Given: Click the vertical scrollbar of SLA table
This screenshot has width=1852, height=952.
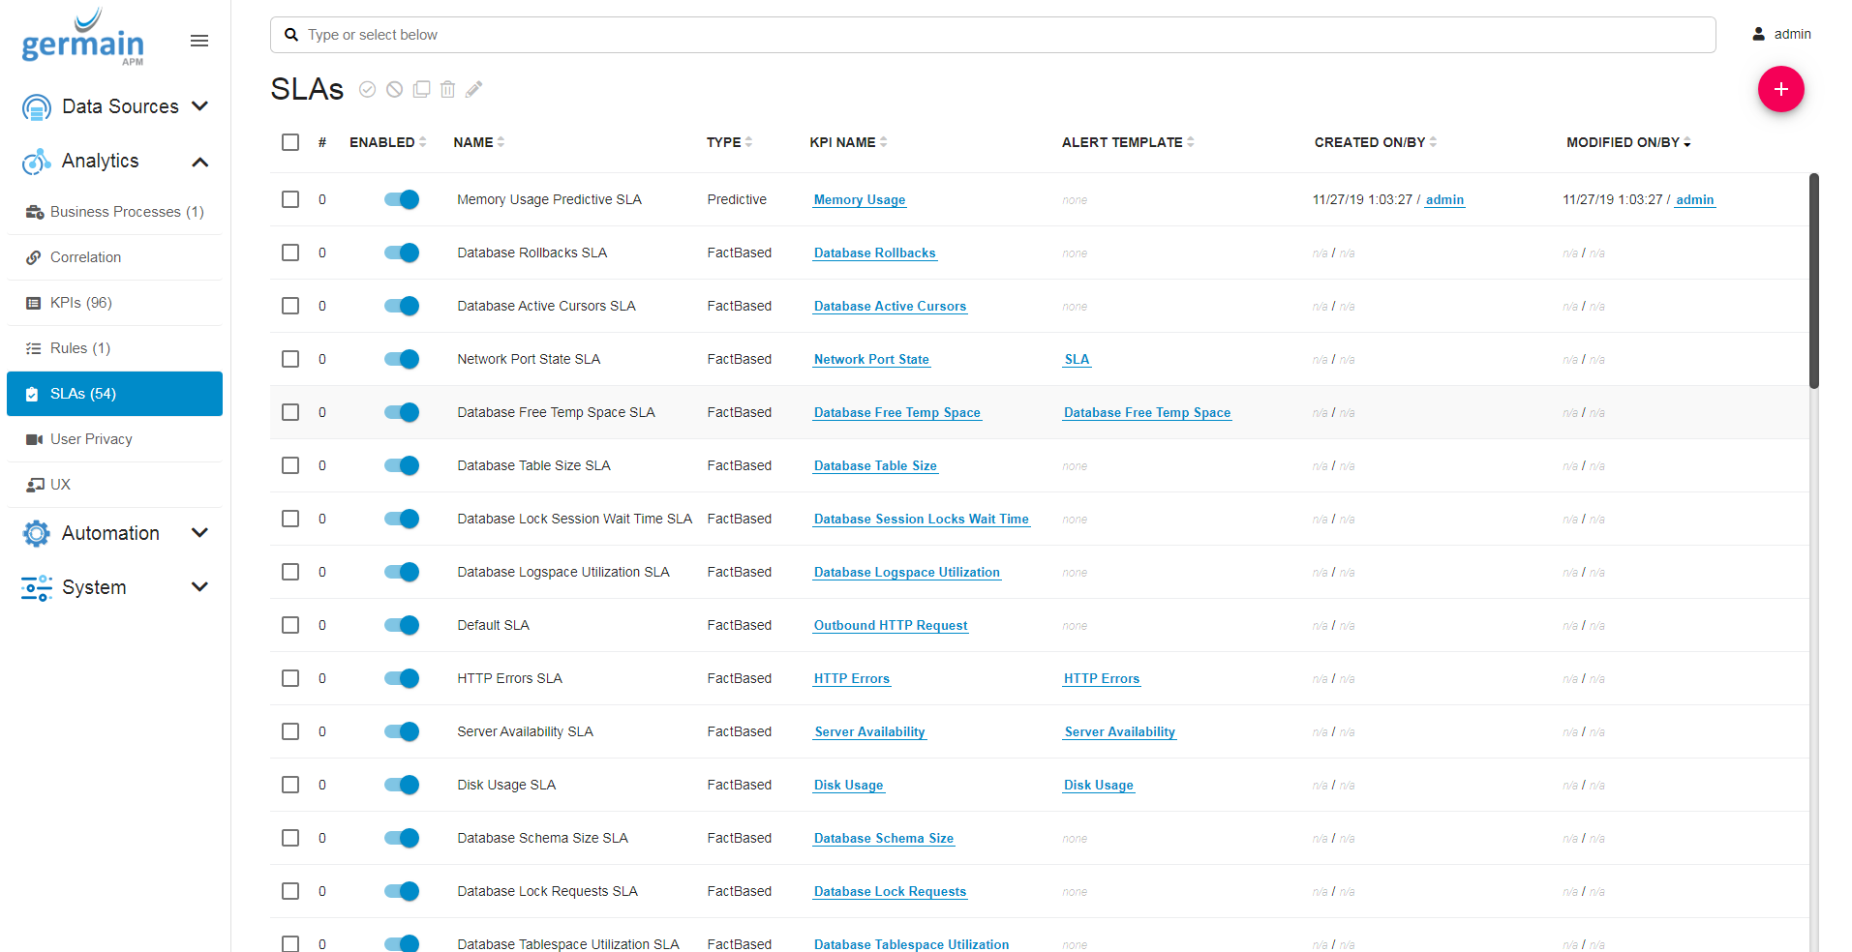Looking at the screenshot, I should (x=1813, y=281).
